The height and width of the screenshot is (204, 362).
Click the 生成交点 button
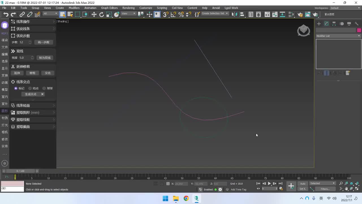[31, 94]
